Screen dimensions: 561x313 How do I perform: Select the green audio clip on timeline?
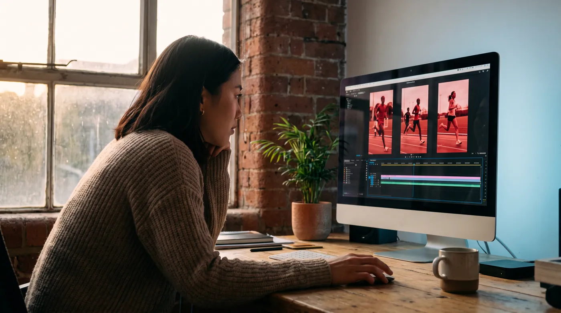pos(431,184)
